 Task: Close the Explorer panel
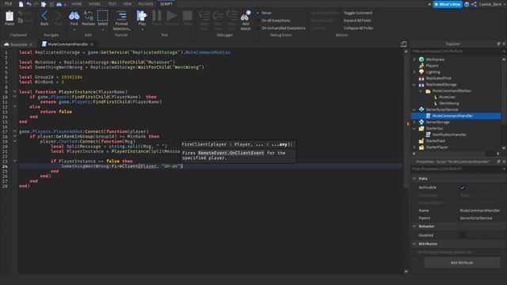point(504,44)
